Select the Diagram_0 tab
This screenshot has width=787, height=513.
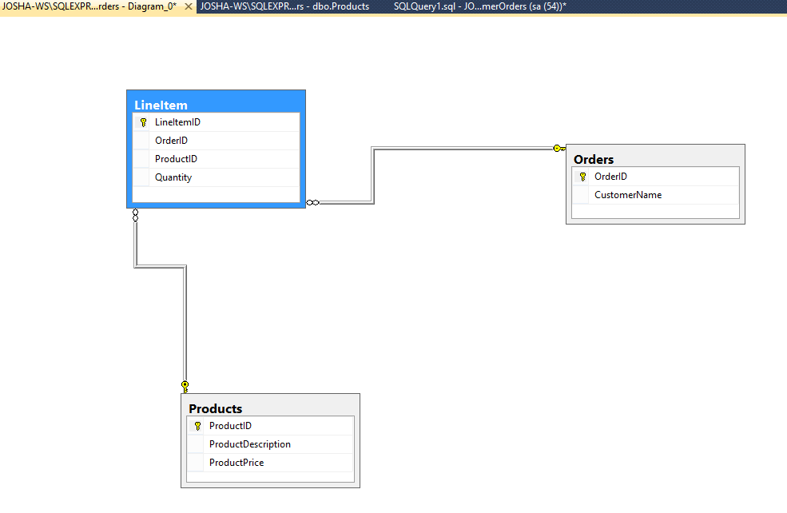[88, 6]
